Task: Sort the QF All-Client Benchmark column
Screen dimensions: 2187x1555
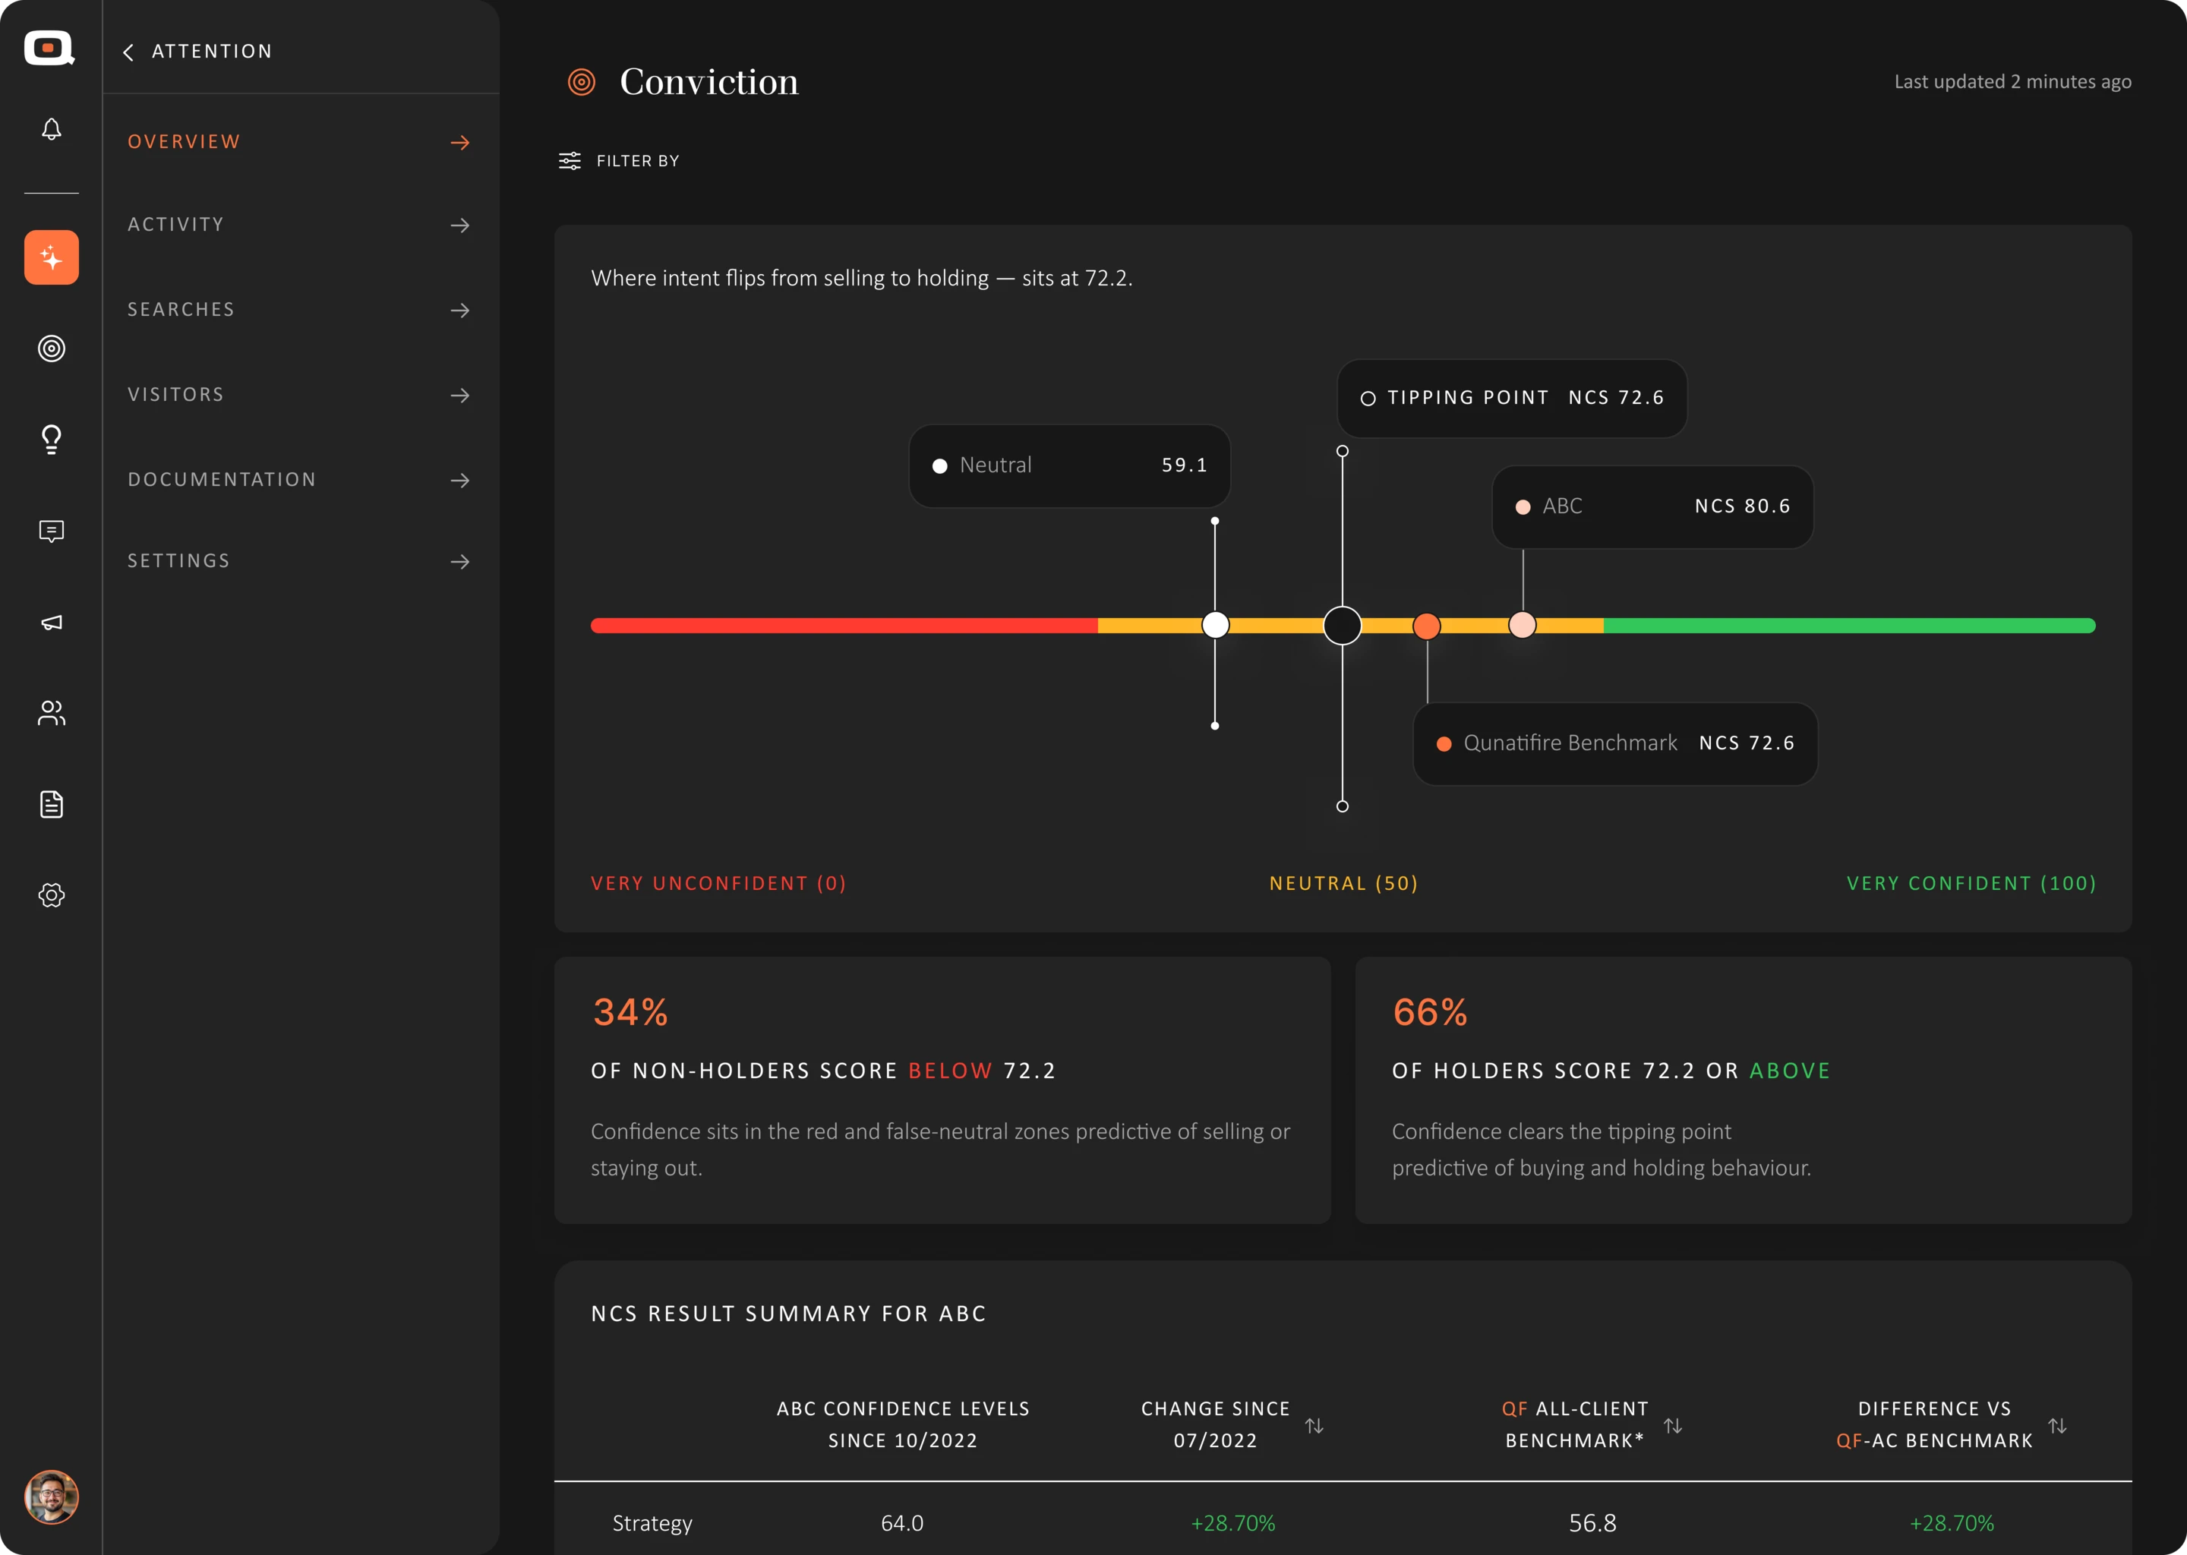Action: tap(1673, 1426)
